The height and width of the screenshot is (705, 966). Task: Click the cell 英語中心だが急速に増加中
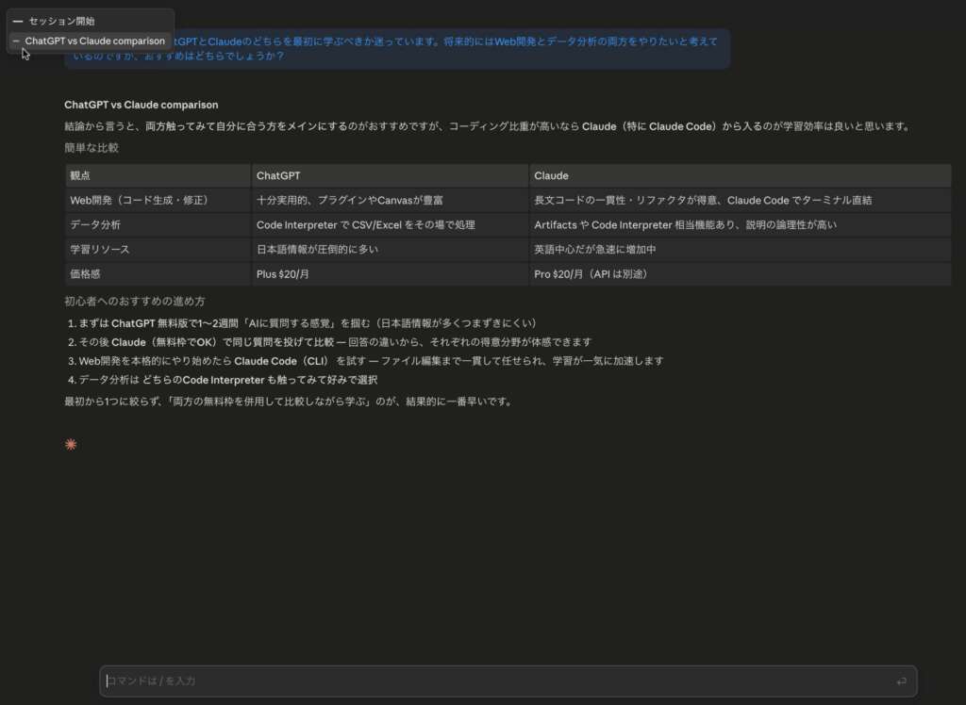point(740,250)
